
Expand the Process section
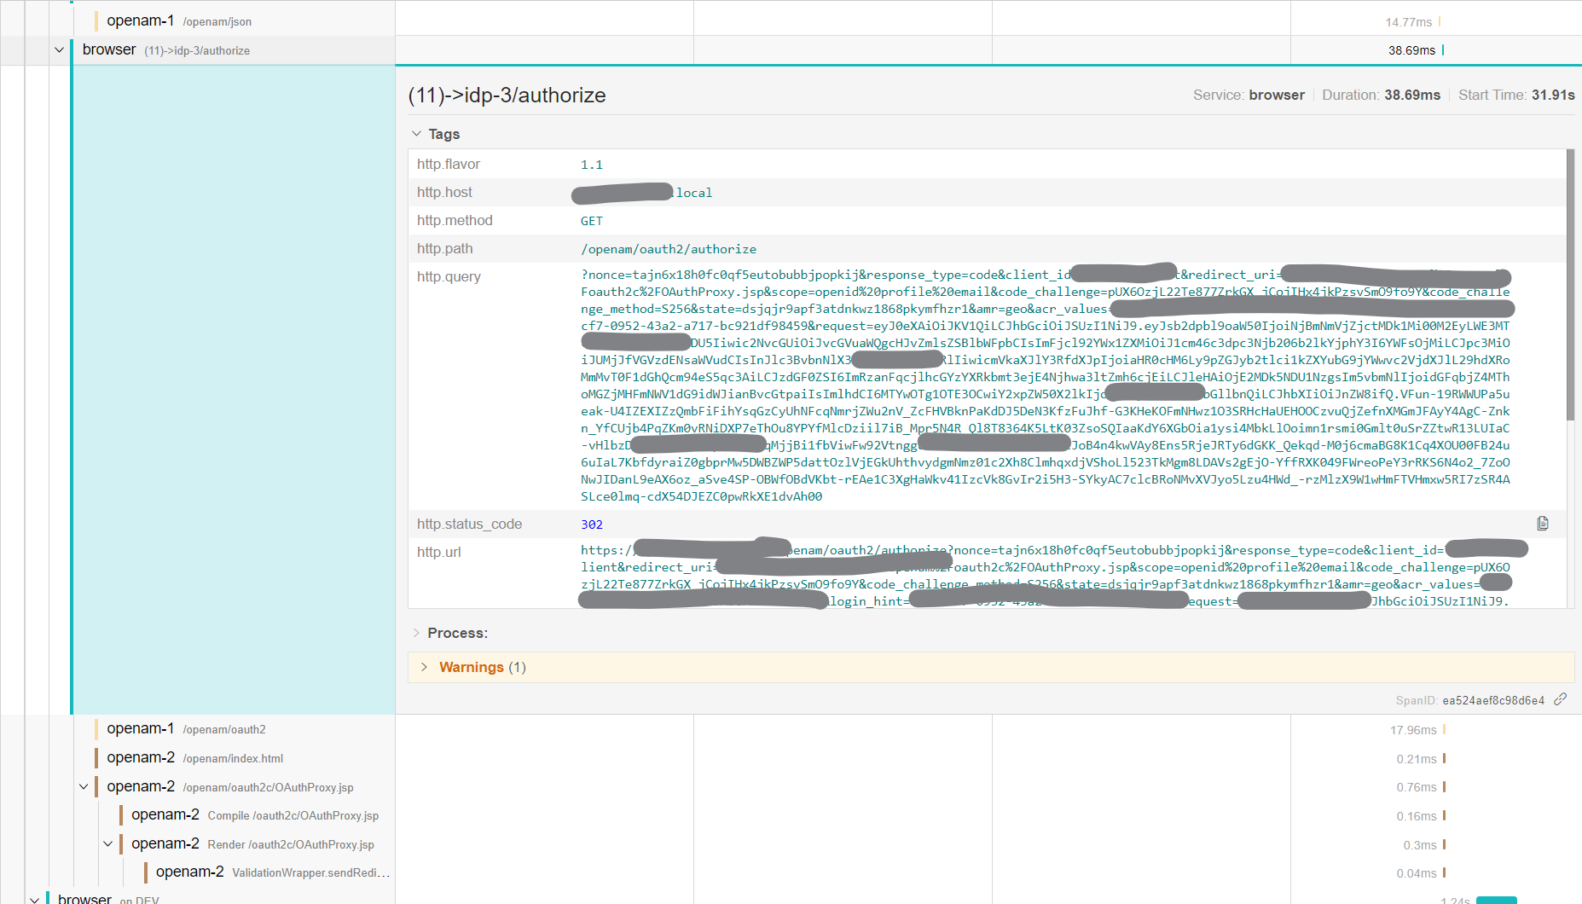coord(417,633)
